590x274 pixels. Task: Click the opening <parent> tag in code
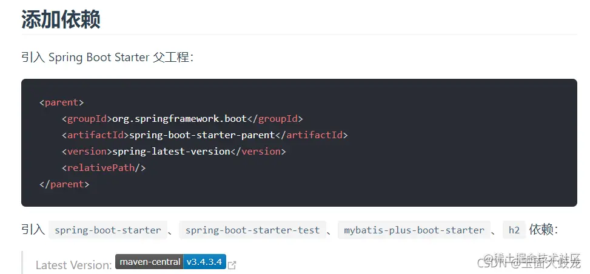(x=61, y=102)
